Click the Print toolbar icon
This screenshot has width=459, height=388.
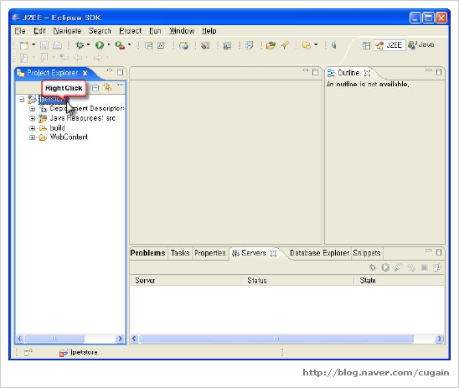pos(57,45)
